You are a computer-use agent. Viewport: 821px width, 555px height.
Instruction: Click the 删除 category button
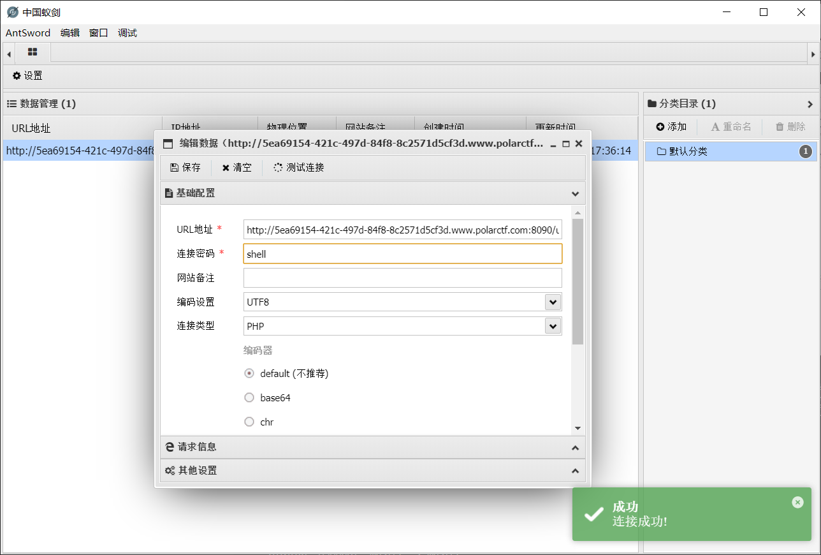pyautogui.click(x=790, y=127)
